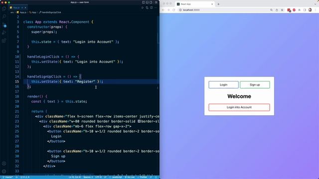319x179 pixels.
Task: Run the code with the editor play icon
Action: point(143,8)
